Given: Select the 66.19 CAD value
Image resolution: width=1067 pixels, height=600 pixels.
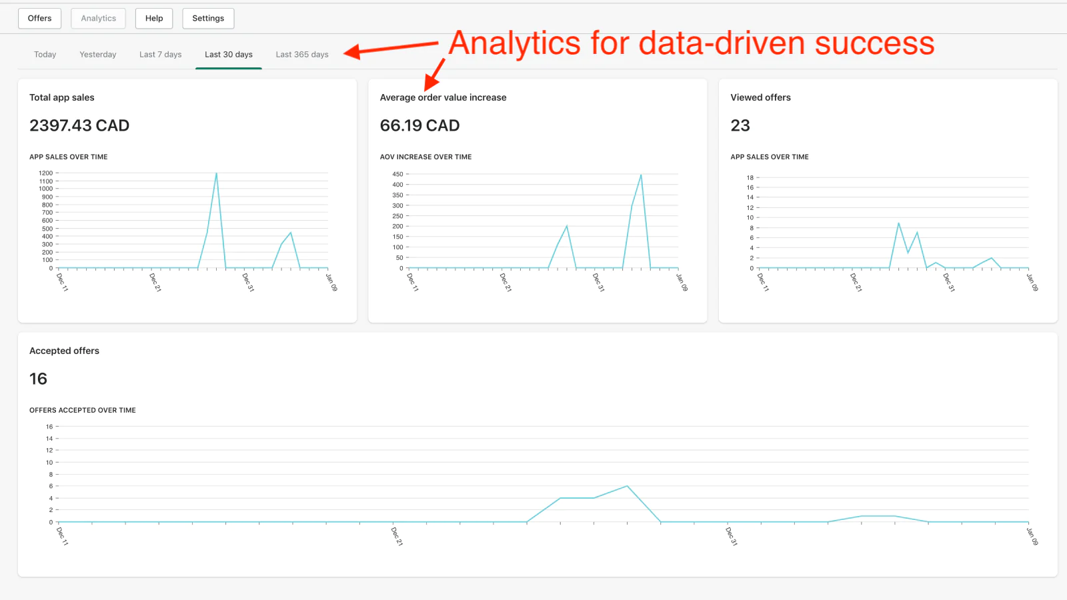Looking at the screenshot, I should 419,125.
